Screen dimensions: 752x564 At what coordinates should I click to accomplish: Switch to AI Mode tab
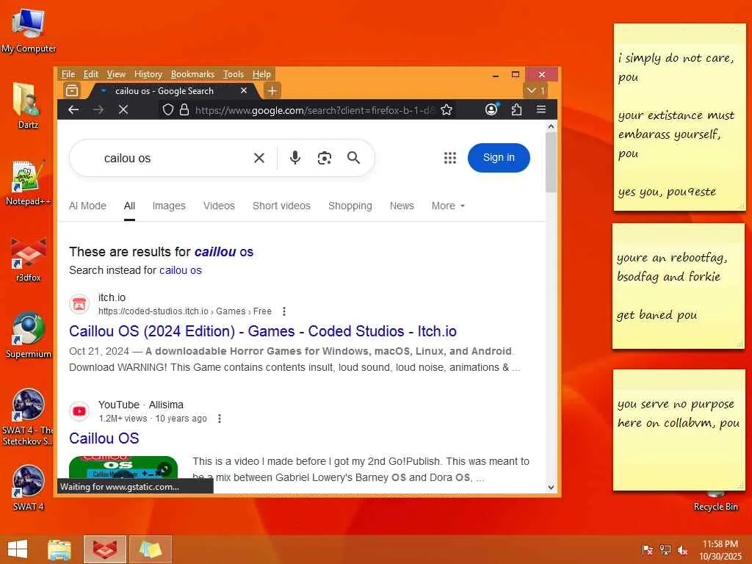pyautogui.click(x=87, y=206)
